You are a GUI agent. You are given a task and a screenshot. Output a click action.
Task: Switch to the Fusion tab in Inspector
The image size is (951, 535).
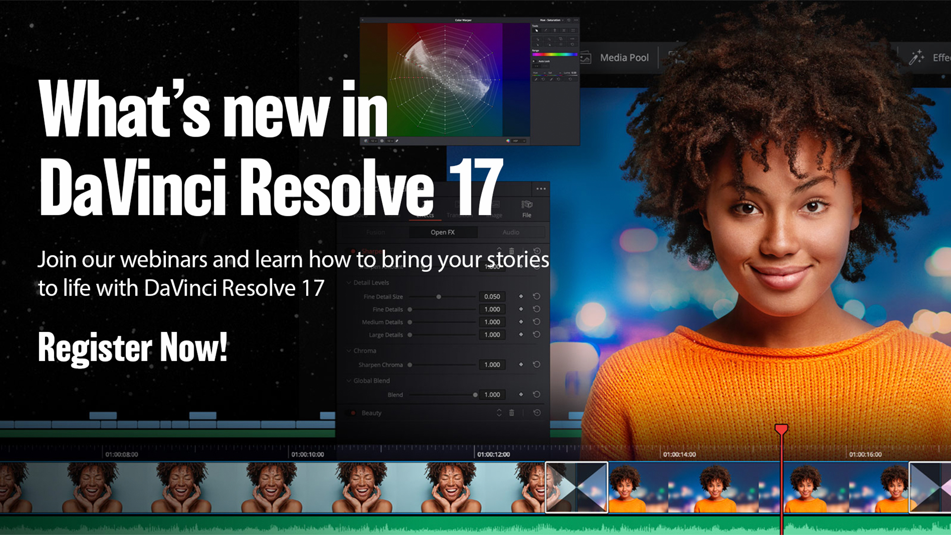point(375,232)
